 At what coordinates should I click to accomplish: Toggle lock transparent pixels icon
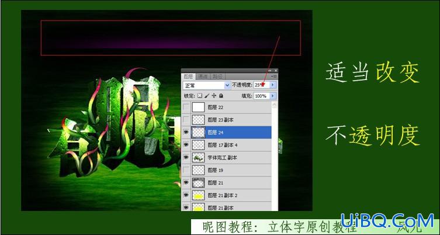(200, 96)
